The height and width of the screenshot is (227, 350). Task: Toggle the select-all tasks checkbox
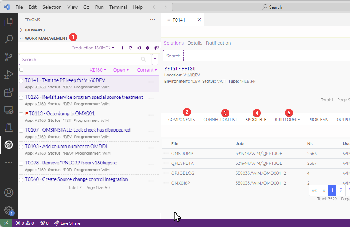point(21,70)
